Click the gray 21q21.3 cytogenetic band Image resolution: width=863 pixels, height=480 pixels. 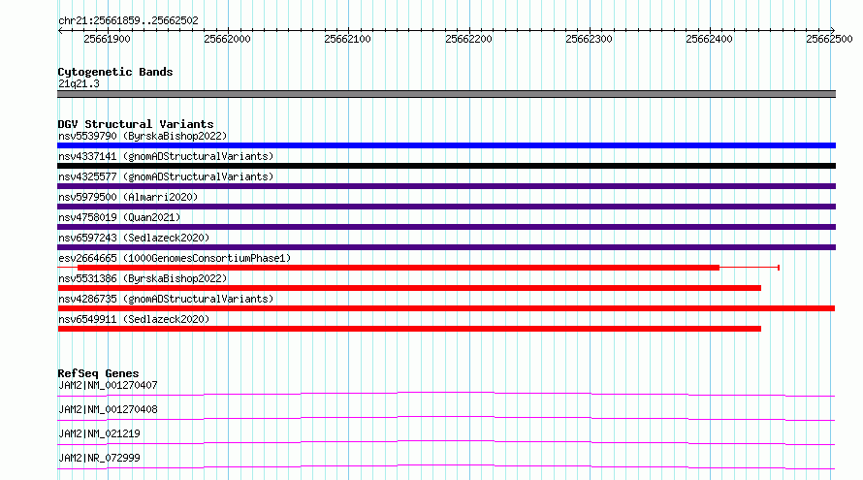(446, 94)
